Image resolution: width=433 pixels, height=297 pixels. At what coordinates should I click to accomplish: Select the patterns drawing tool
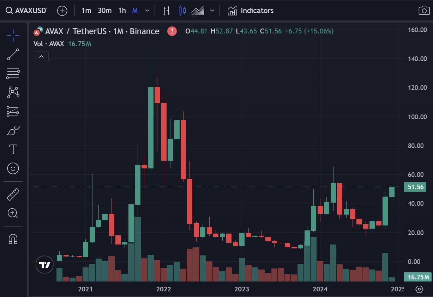point(13,92)
